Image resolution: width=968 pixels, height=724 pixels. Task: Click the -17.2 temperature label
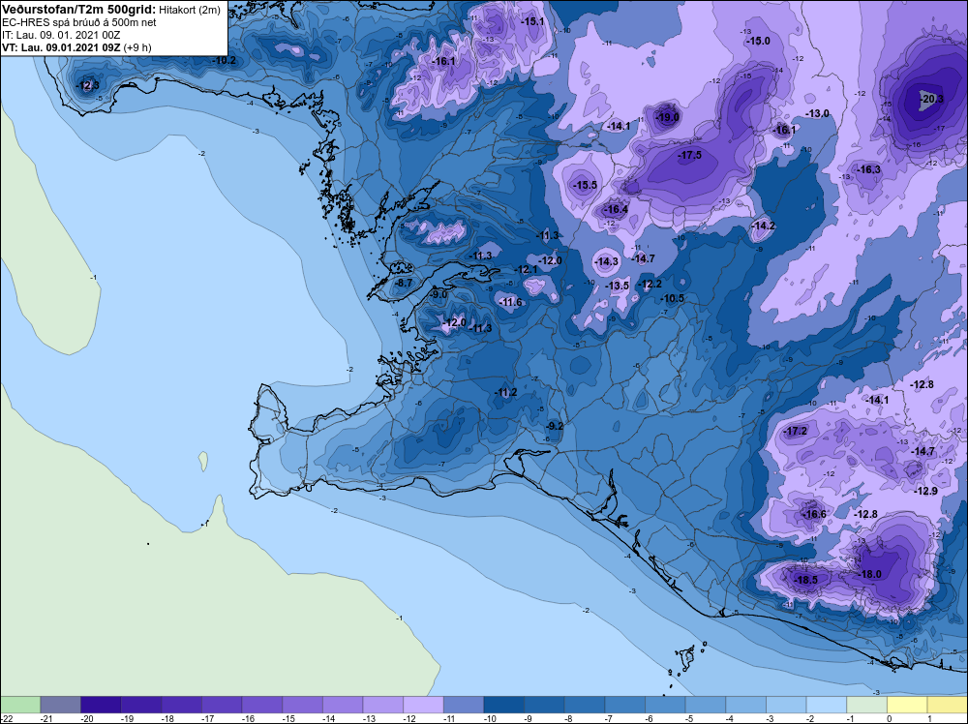[795, 431]
